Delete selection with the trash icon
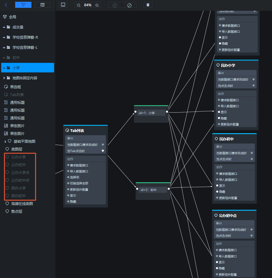Image resolution: width=272 pixels, height=278 pixels. click(148, 5)
